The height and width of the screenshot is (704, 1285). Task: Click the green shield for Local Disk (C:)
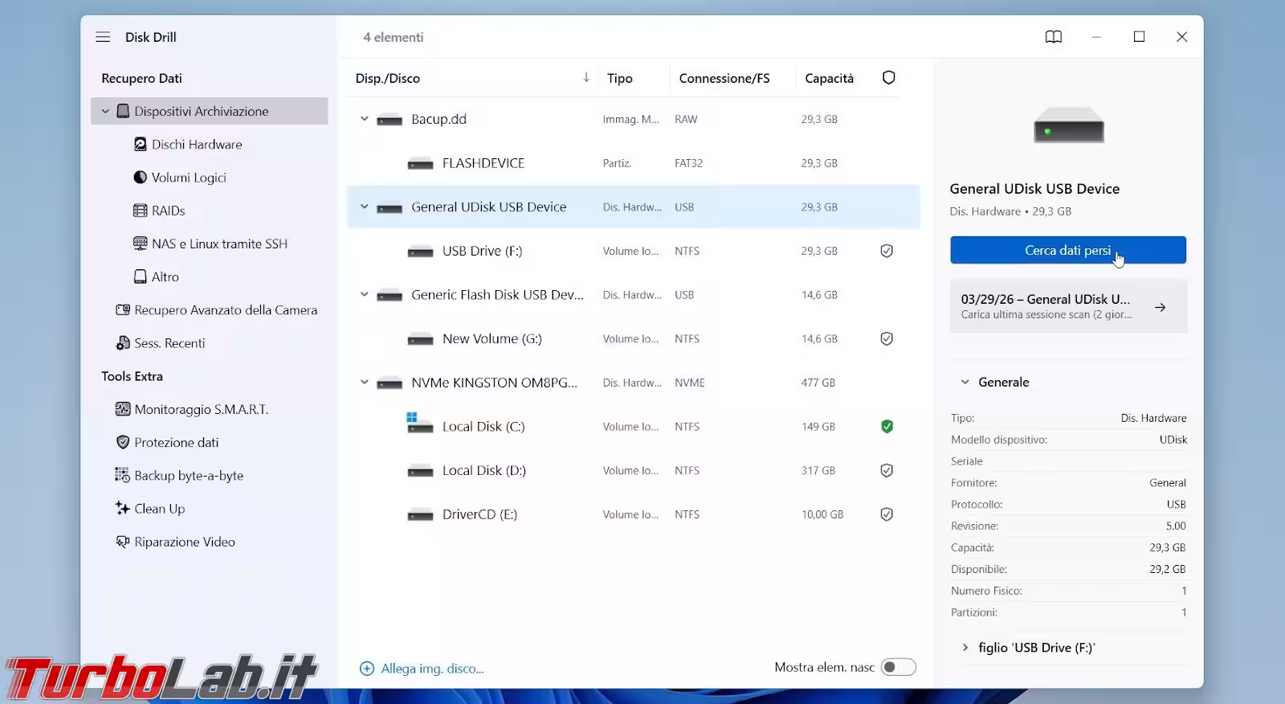pyautogui.click(x=887, y=427)
